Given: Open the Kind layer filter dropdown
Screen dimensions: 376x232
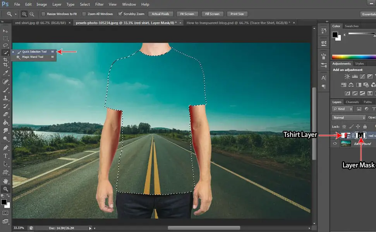Looking at the screenshot, I should pyautogui.click(x=342, y=109).
